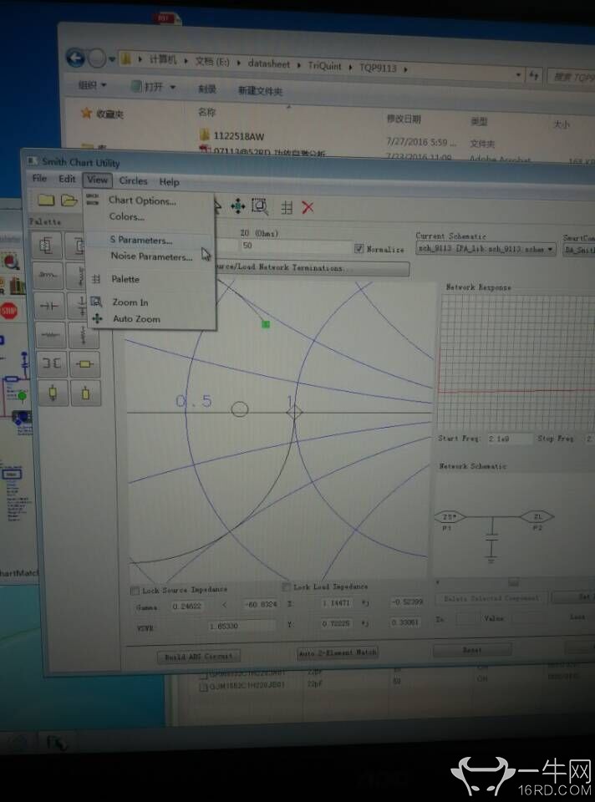Click the red STOP icon in left window
The image size is (595, 802).
coord(8,311)
